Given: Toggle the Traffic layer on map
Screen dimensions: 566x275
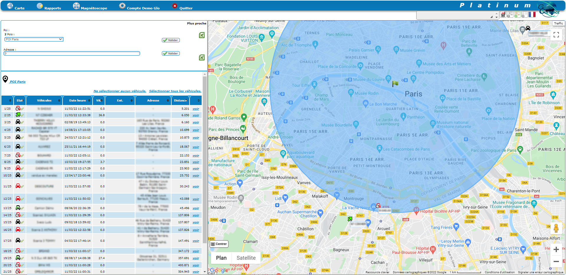Looking at the screenshot, I should tap(558, 23).
